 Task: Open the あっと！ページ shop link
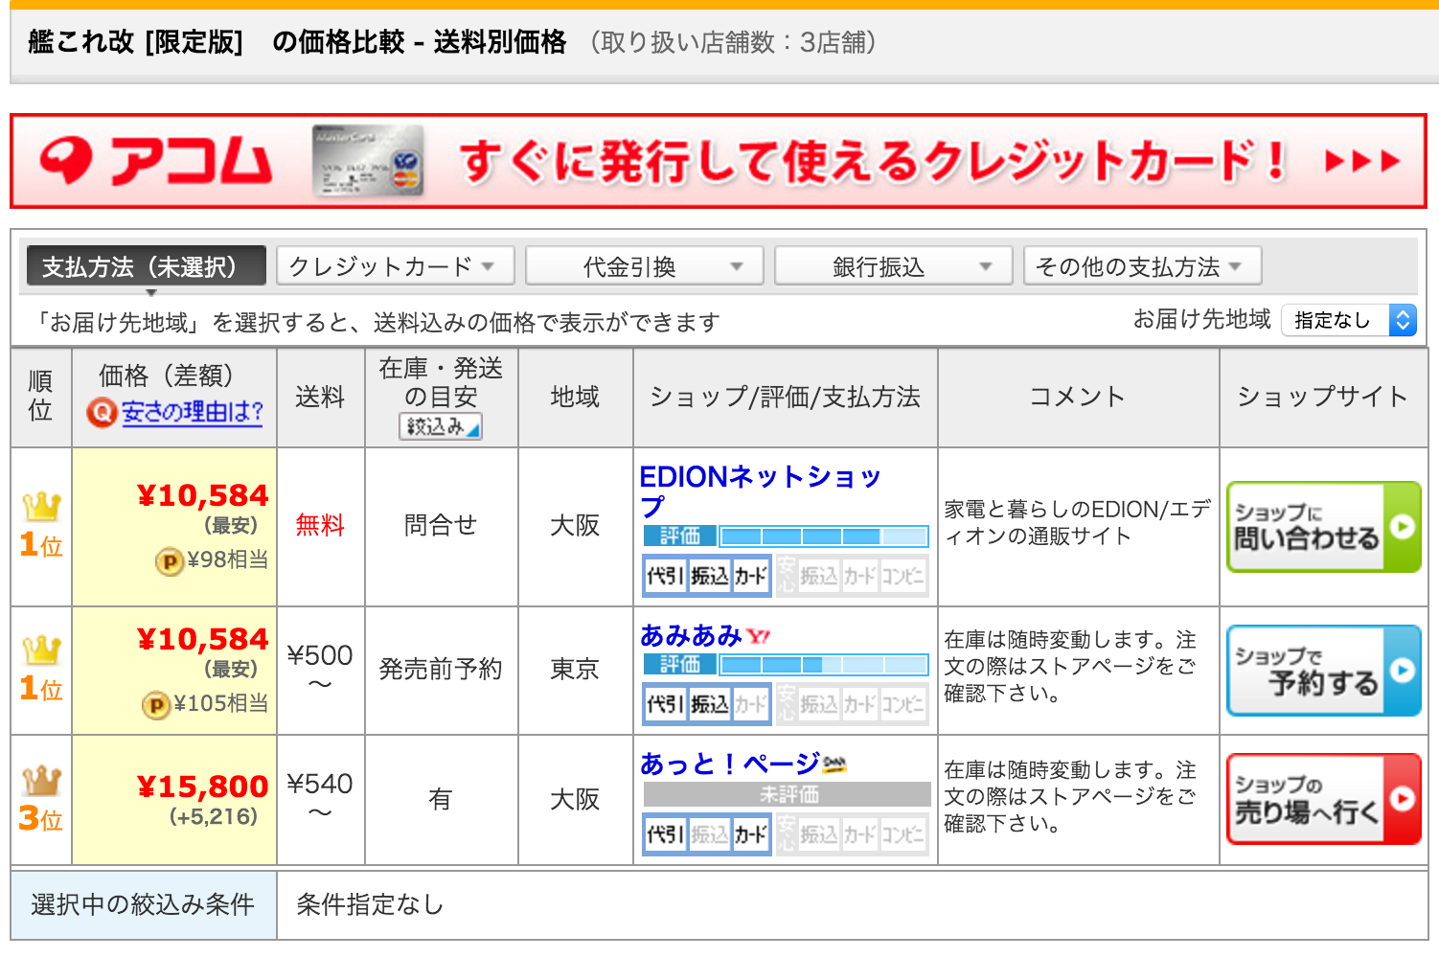[730, 764]
